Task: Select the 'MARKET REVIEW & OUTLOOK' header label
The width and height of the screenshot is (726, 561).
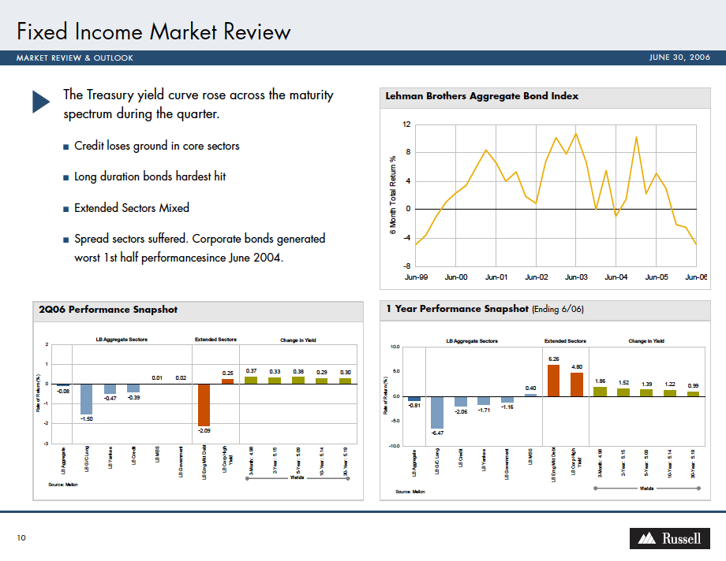Action: tap(75, 58)
